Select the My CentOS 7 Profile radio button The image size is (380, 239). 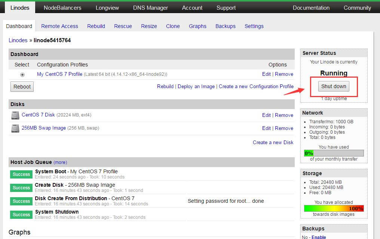click(22, 75)
